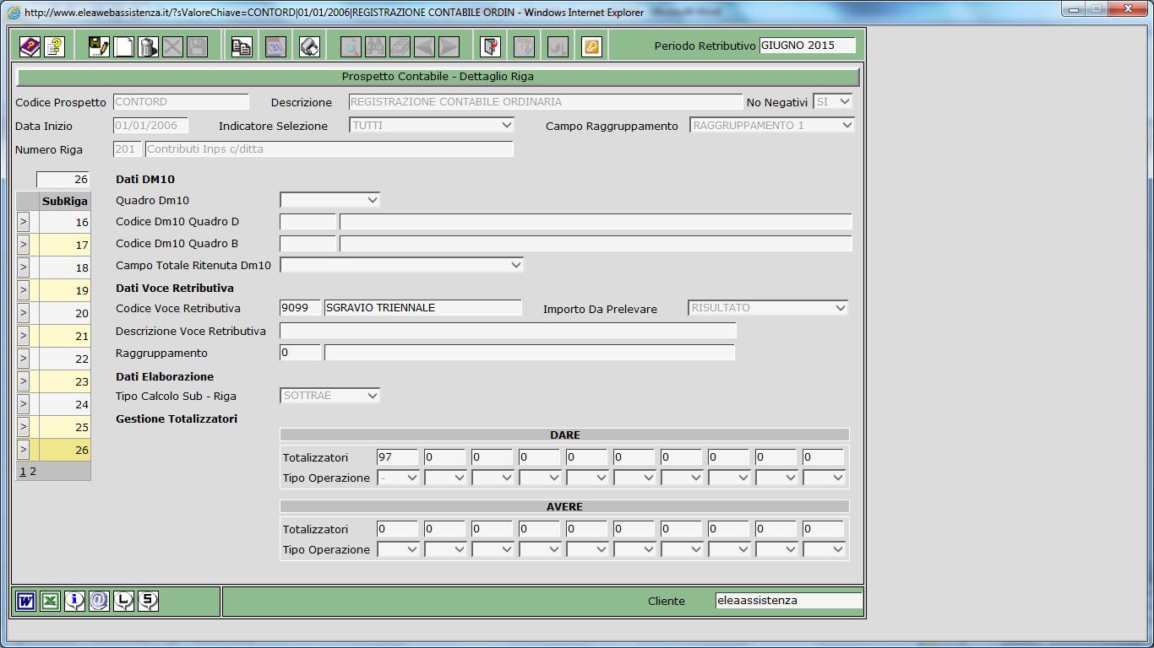
Task: Click the Codice Dm10 Quadro D code field
Action: click(x=308, y=222)
